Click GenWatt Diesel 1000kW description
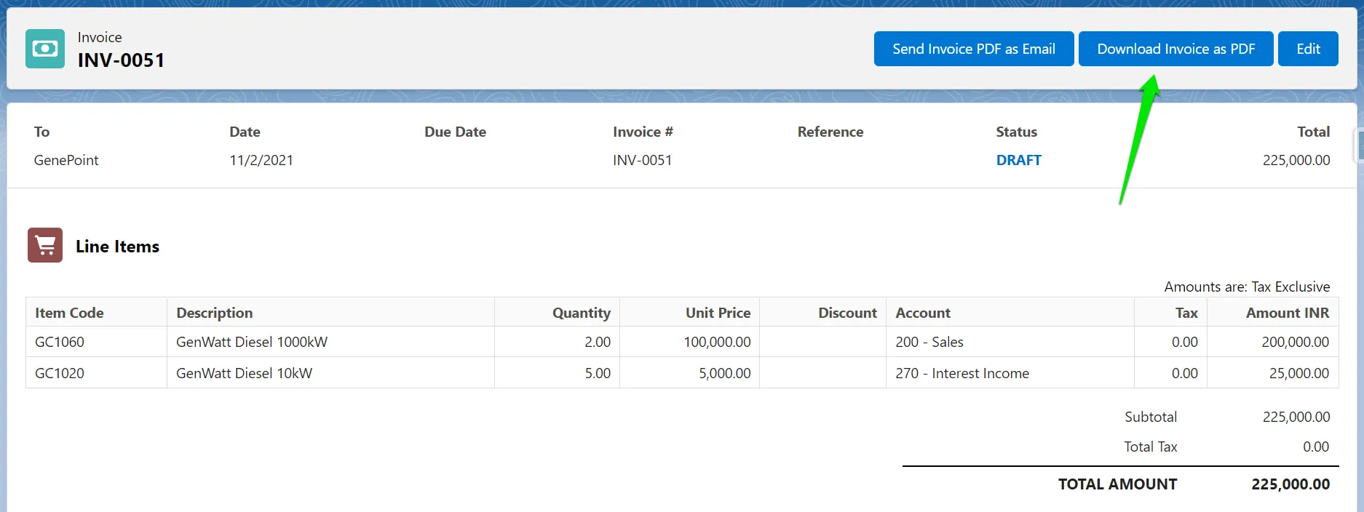This screenshot has width=1364, height=512. click(252, 342)
